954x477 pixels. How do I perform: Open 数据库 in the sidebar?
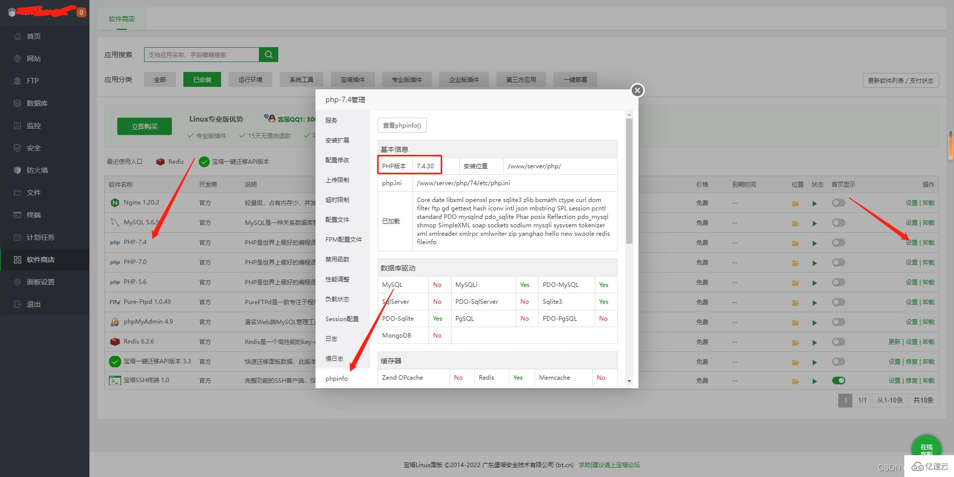37,103
